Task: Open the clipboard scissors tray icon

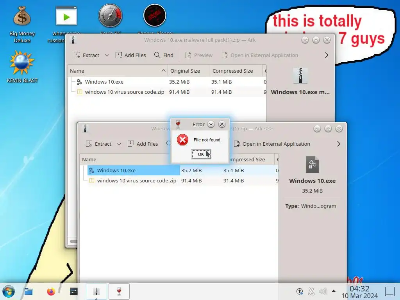Action: tap(311, 291)
